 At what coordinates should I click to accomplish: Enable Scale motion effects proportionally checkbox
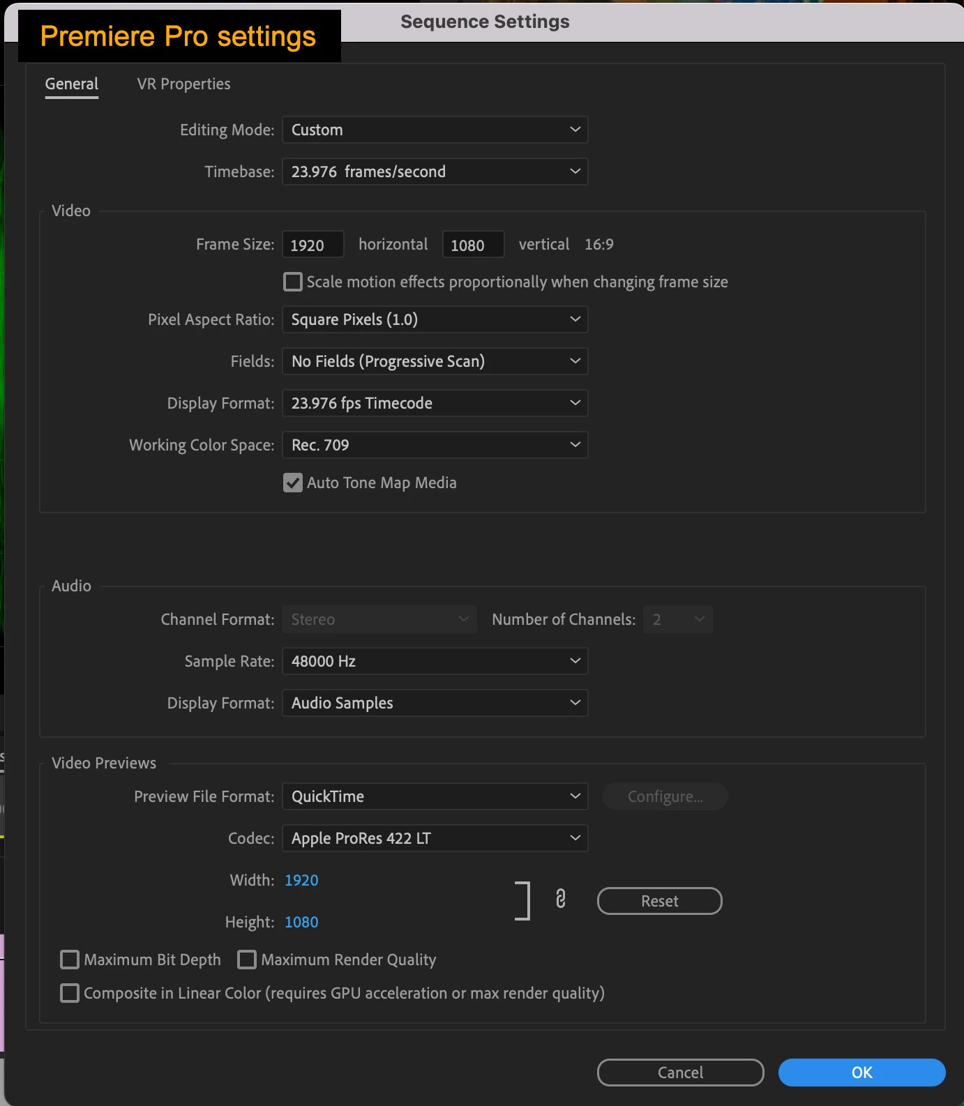tap(293, 282)
